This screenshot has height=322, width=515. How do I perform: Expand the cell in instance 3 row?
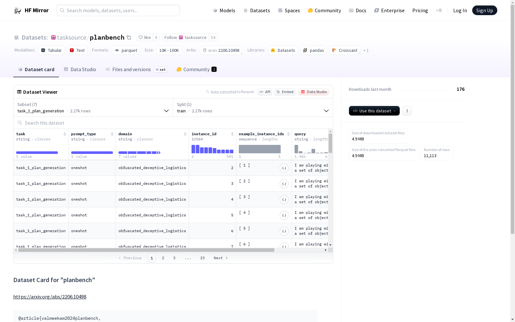284,184
